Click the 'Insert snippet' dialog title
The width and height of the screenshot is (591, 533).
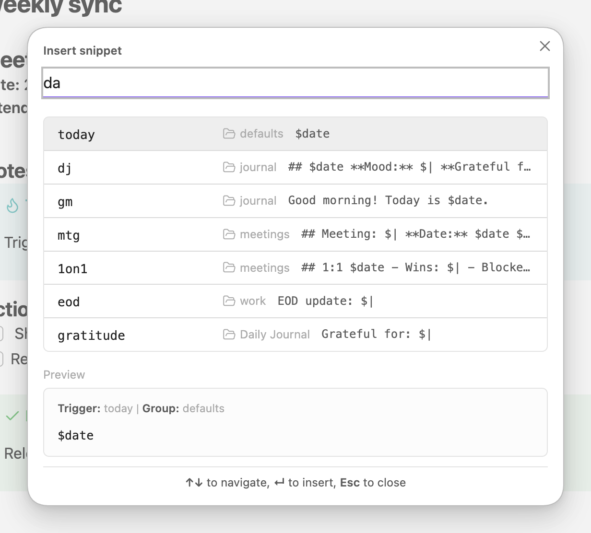coord(83,51)
